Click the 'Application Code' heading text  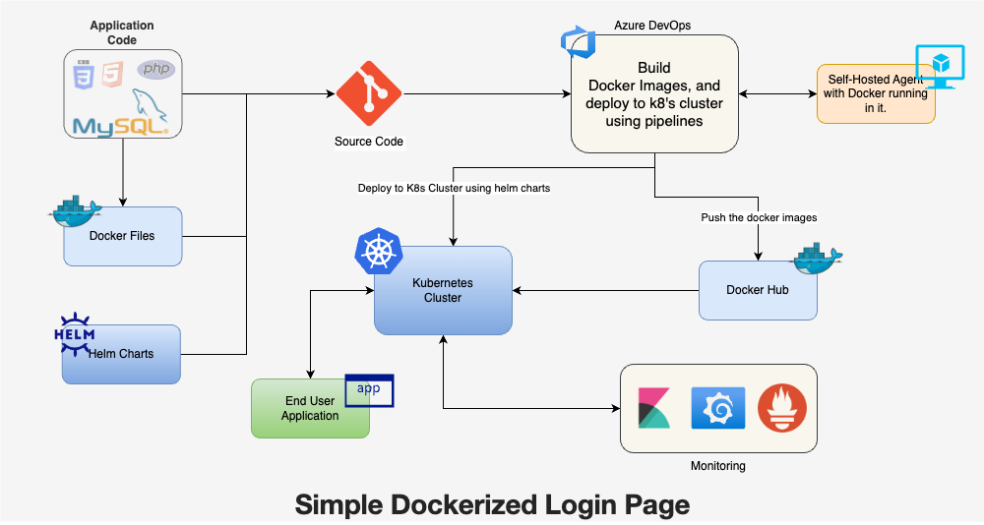[x=122, y=32]
